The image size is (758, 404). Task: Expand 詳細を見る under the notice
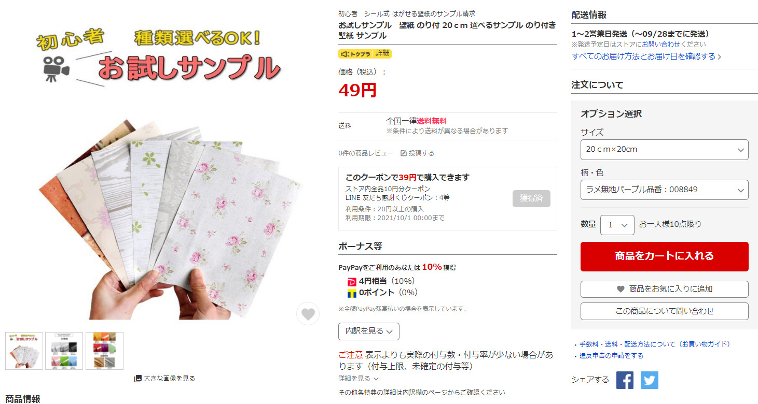(x=359, y=379)
